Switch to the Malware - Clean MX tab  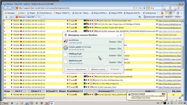(27, 17)
